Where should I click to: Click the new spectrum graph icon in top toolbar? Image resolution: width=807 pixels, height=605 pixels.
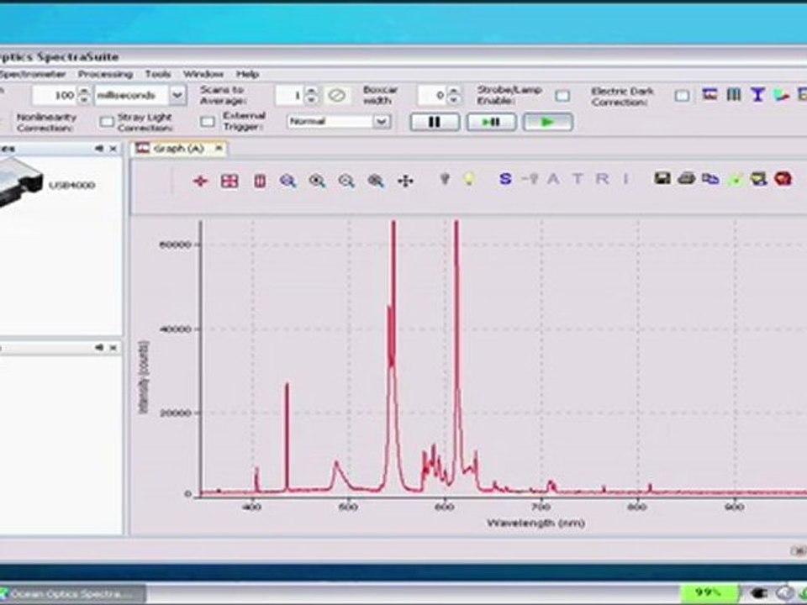click(x=709, y=95)
